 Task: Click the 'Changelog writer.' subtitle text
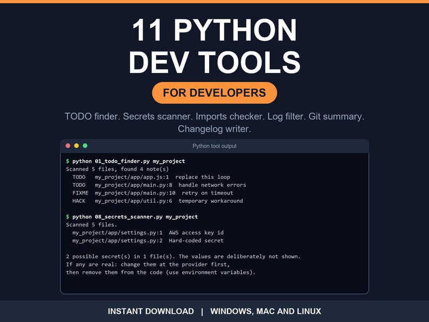[x=215, y=129]
